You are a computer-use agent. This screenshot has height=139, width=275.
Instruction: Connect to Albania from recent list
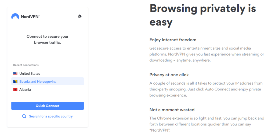pos(25,90)
